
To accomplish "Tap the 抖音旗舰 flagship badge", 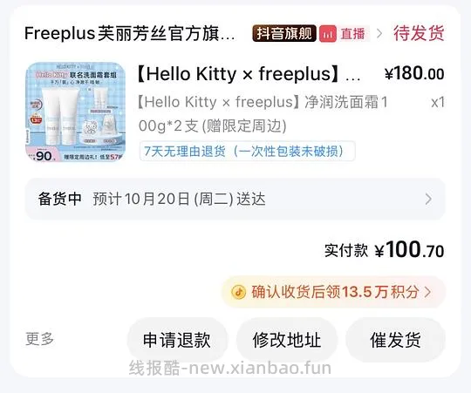I will 284,33.
